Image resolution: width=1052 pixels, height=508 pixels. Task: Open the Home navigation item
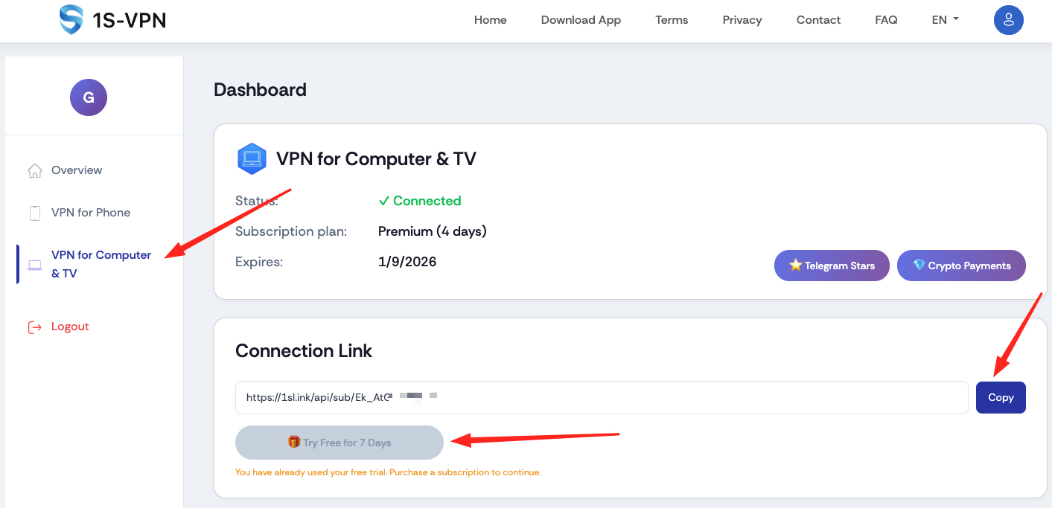point(490,20)
